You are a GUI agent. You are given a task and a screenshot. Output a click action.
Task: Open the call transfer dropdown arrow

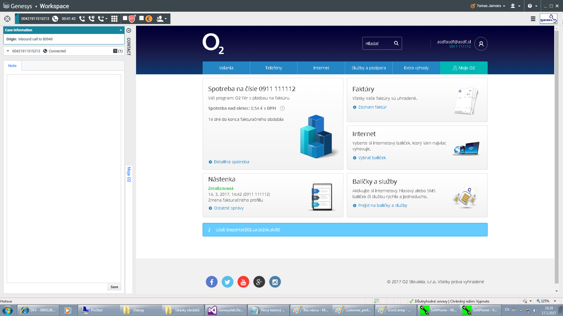coord(107,19)
